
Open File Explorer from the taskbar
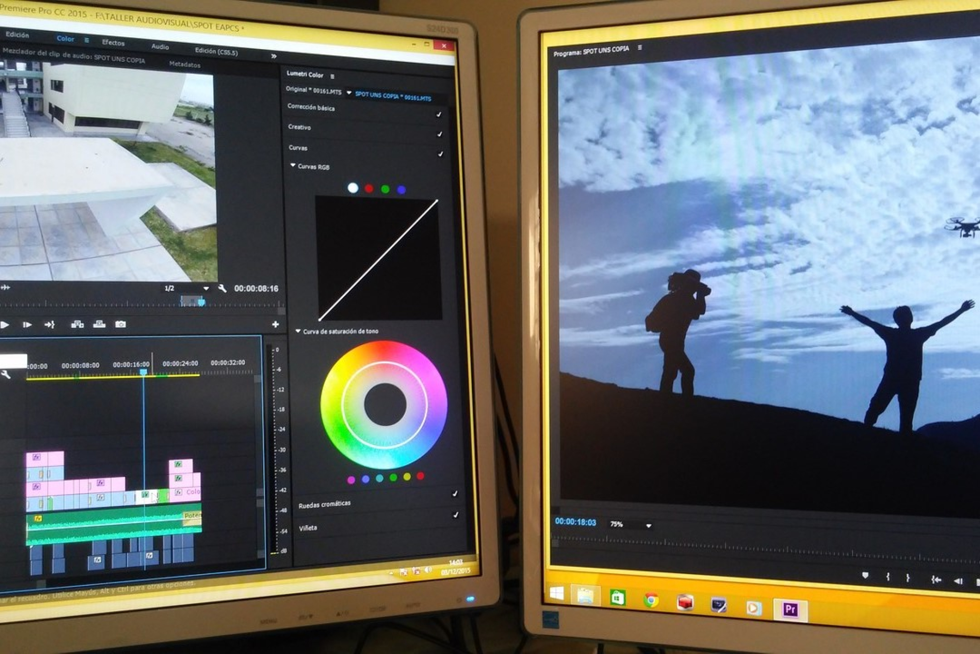coord(586,595)
